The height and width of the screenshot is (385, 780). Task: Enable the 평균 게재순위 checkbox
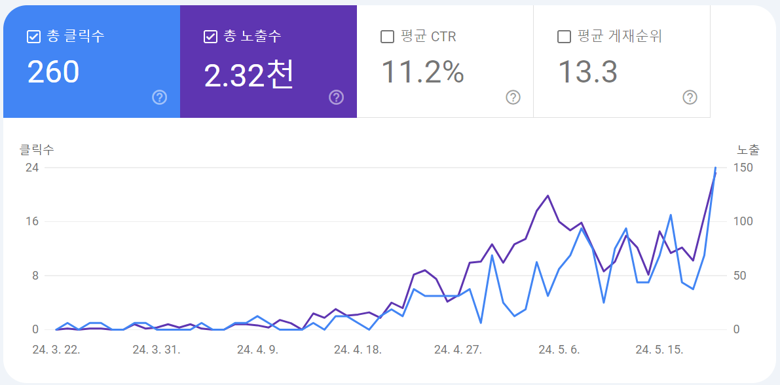[x=562, y=37]
